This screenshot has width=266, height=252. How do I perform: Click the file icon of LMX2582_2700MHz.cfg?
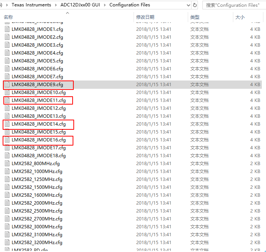(7, 219)
